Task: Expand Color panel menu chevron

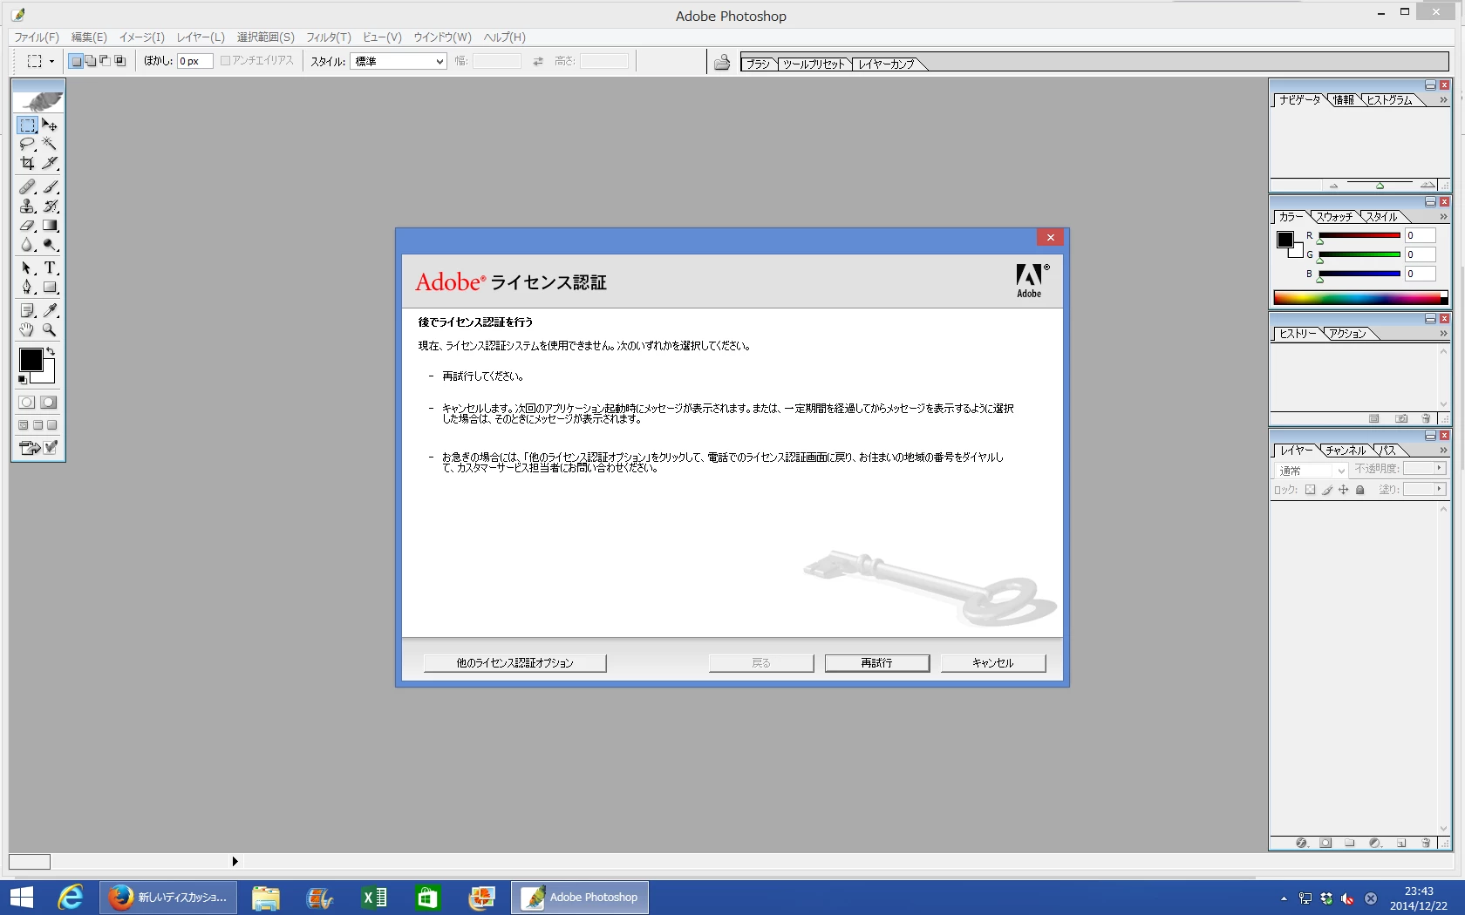Action: (x=1443, y=217)
